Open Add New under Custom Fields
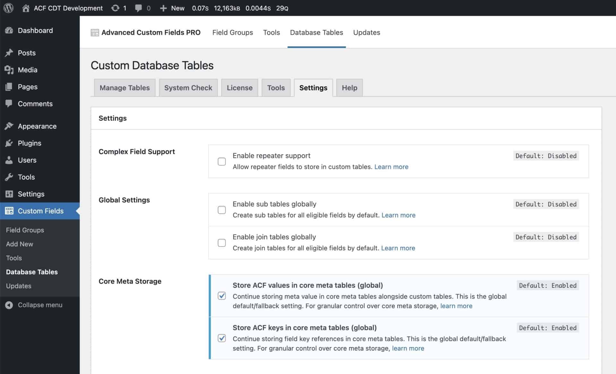 (x=19, y=244)
